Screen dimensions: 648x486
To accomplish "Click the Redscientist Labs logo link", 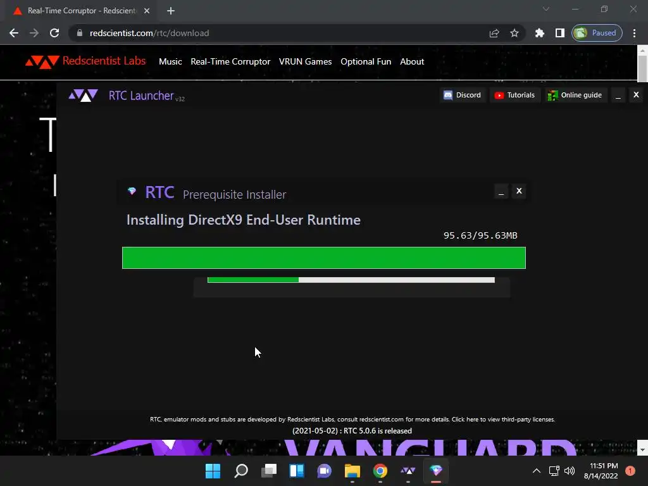I will point(85,61).
